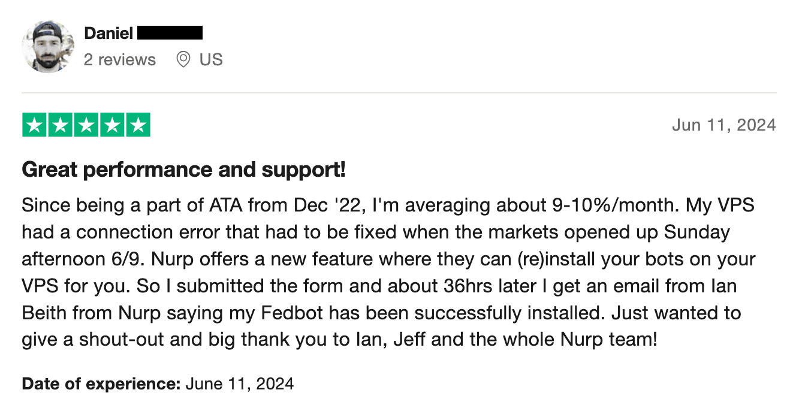Click the location pin icon

coord(183,60)
